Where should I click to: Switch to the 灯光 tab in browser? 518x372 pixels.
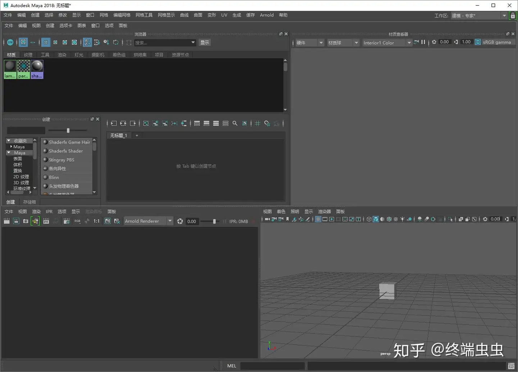(79, 55)
